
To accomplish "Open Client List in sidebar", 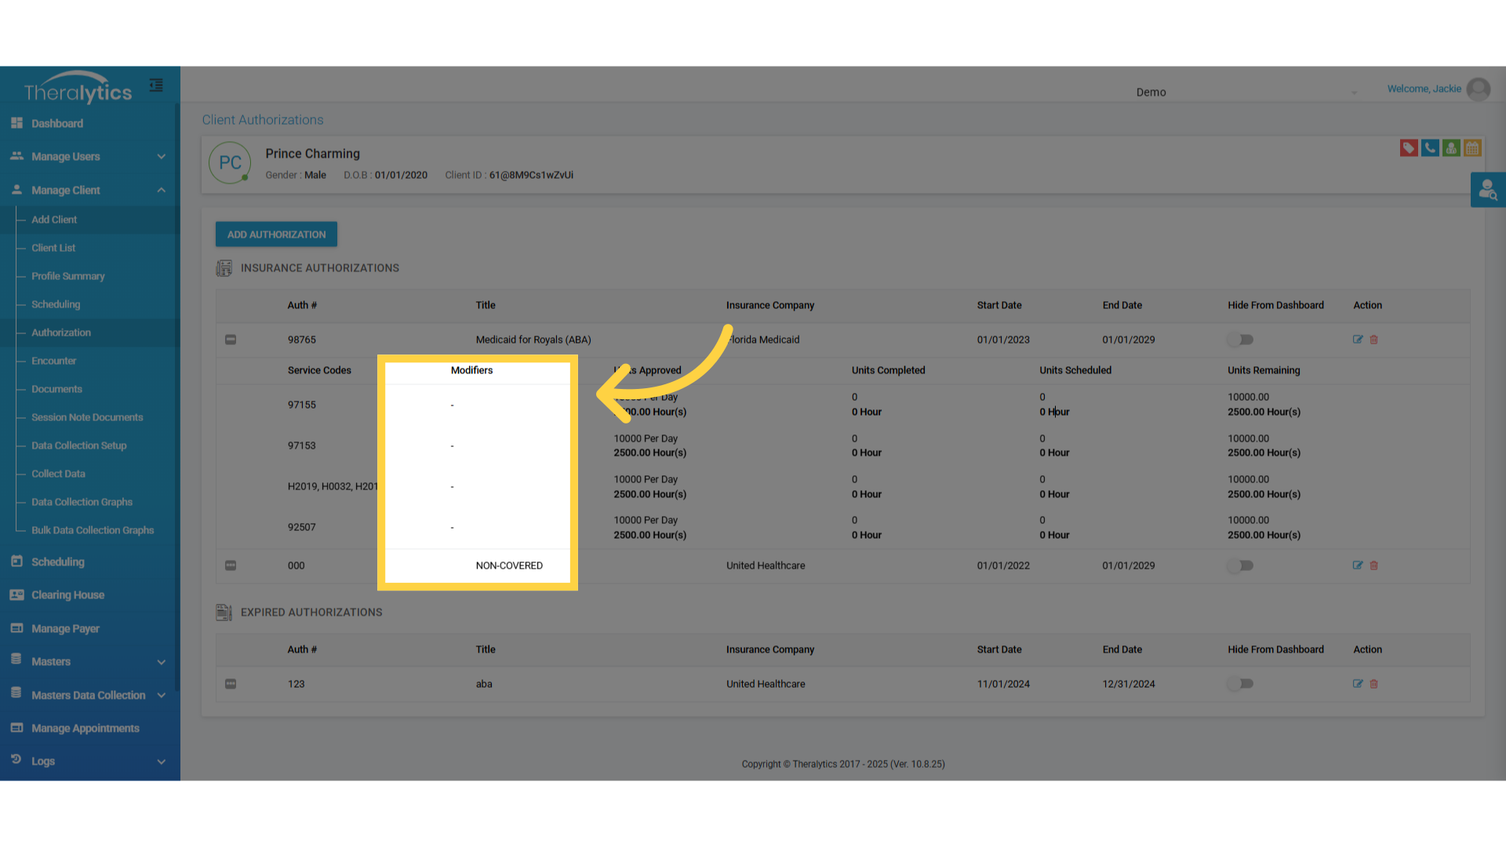I will tap(53, 248).
